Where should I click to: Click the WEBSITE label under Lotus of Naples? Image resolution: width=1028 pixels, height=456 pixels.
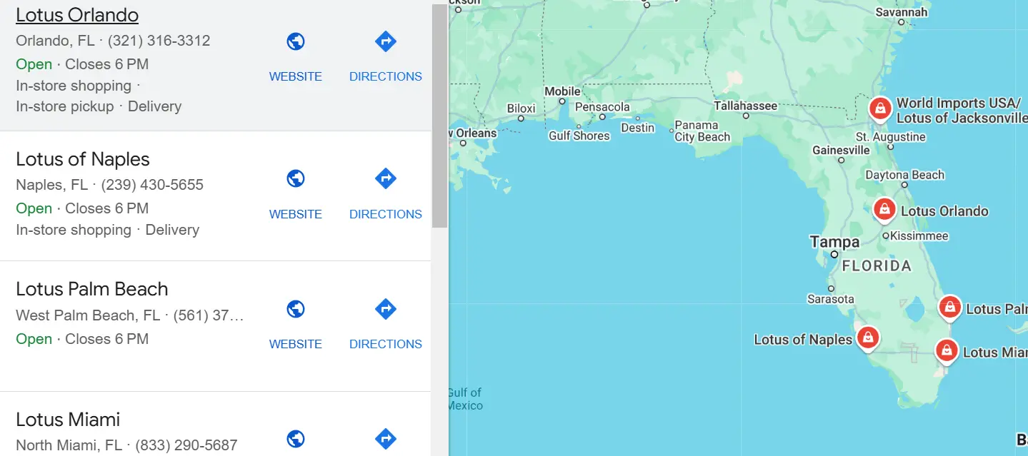tap(296, 214)
